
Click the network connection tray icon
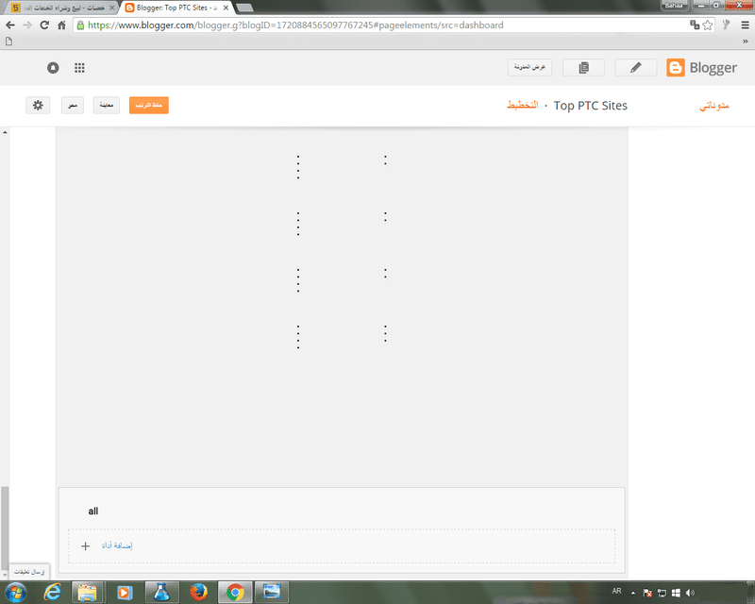663,593
